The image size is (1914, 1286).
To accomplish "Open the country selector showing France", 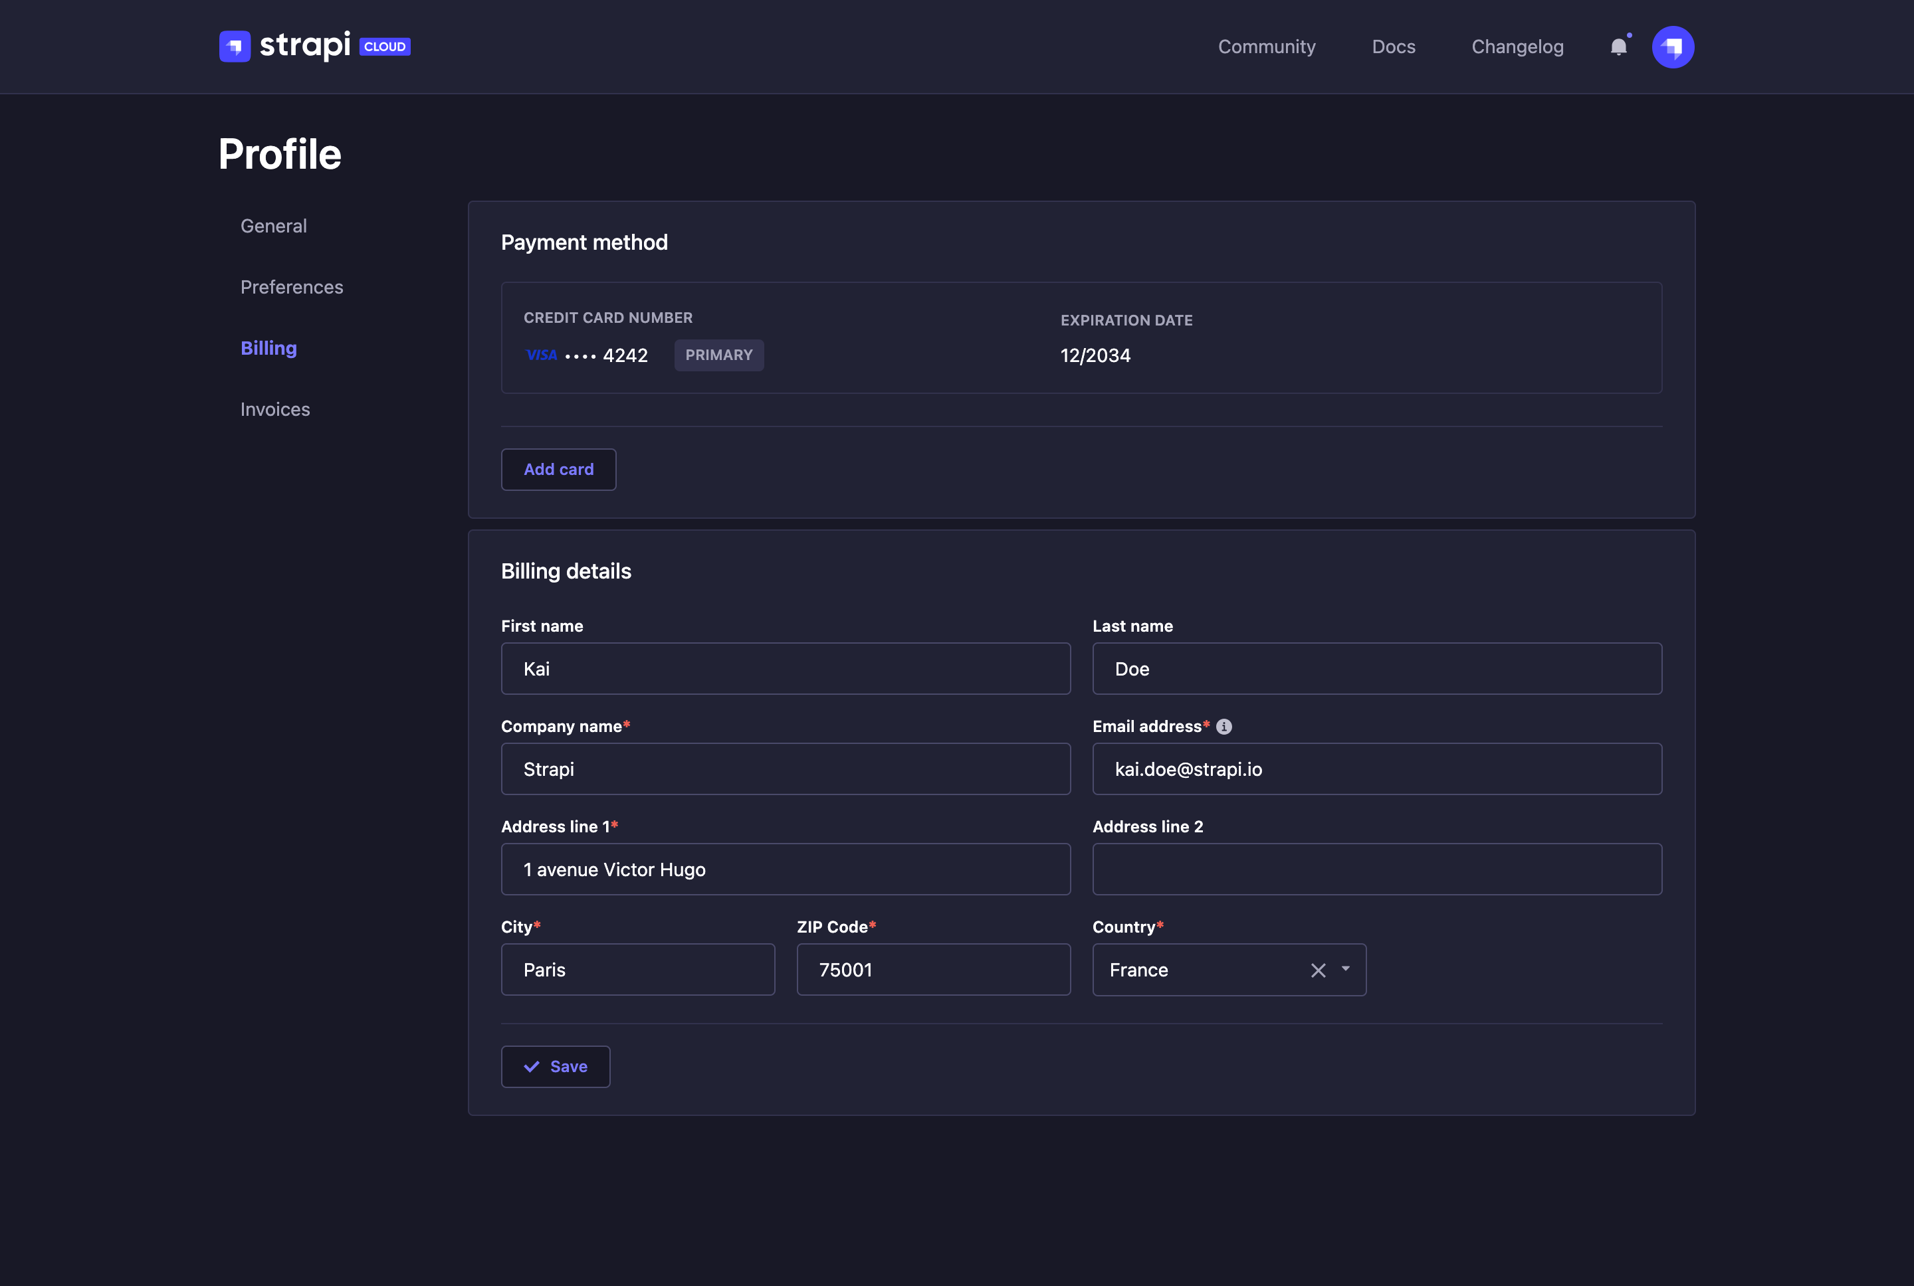I will click(x=1190, y=969).
